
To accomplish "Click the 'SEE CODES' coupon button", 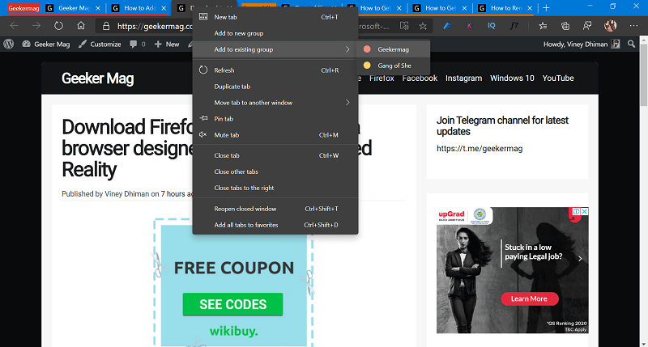I will coord(232,304).
